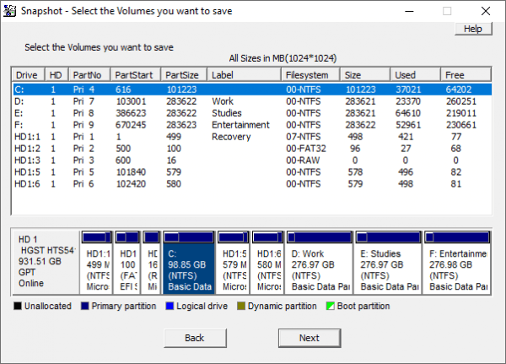Select the HD1:1 Recovery partition row
The height and width of the screenshot is (364, 506).
pos(252,137)
